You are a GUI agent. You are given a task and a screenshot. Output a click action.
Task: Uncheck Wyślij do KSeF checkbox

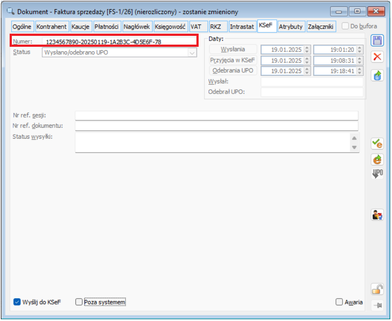17,302
